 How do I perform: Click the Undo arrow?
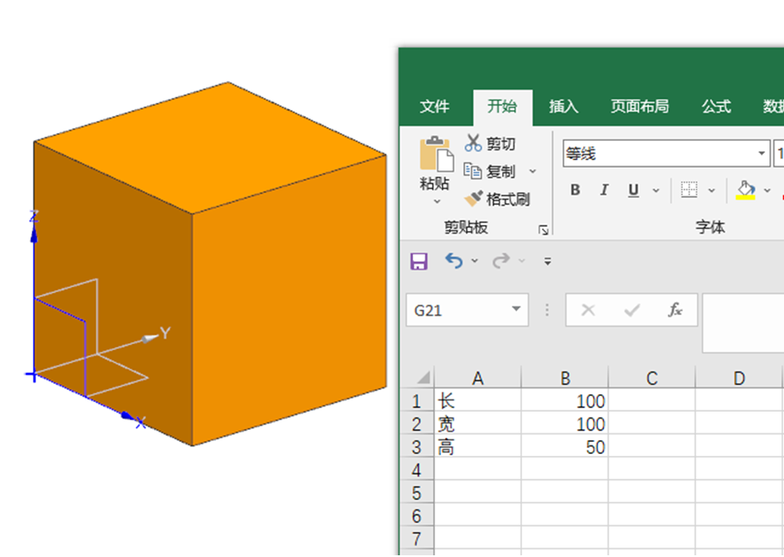coord(454,260)
